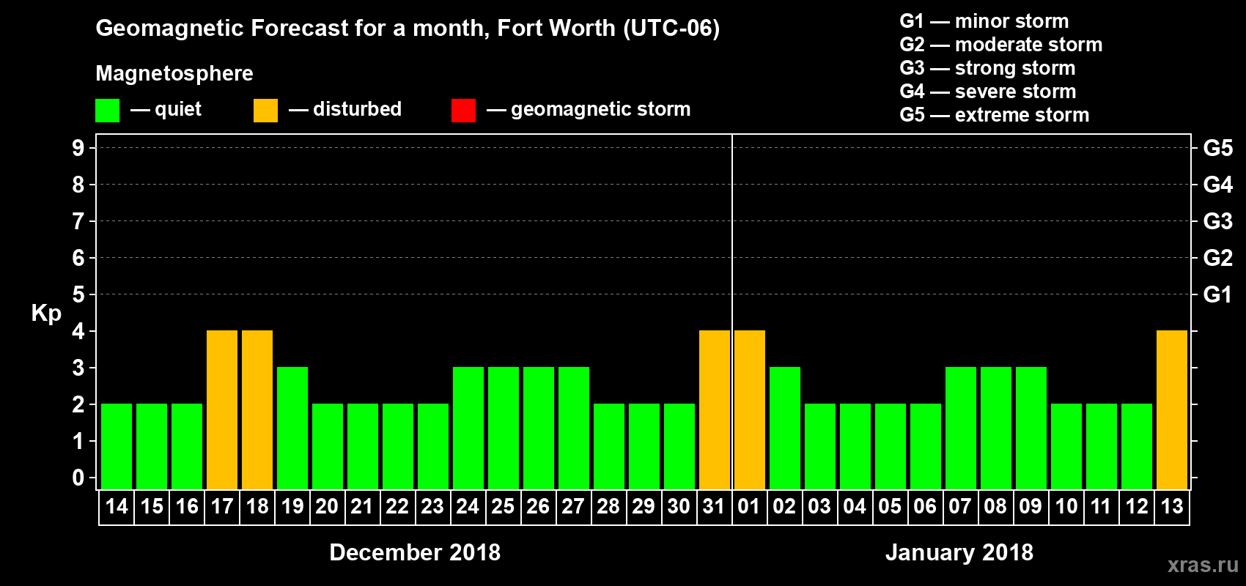Click the orange disturbed legend swatch
The image size is (1246, 586).
265,111
